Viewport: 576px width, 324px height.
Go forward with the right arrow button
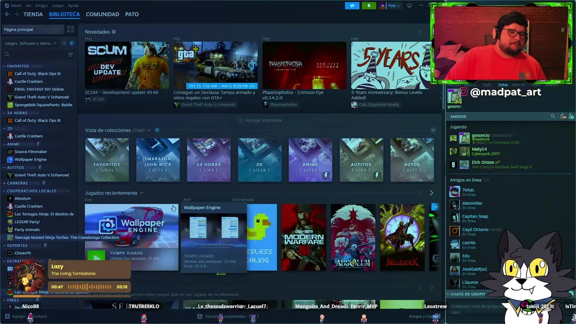(17, 14)
